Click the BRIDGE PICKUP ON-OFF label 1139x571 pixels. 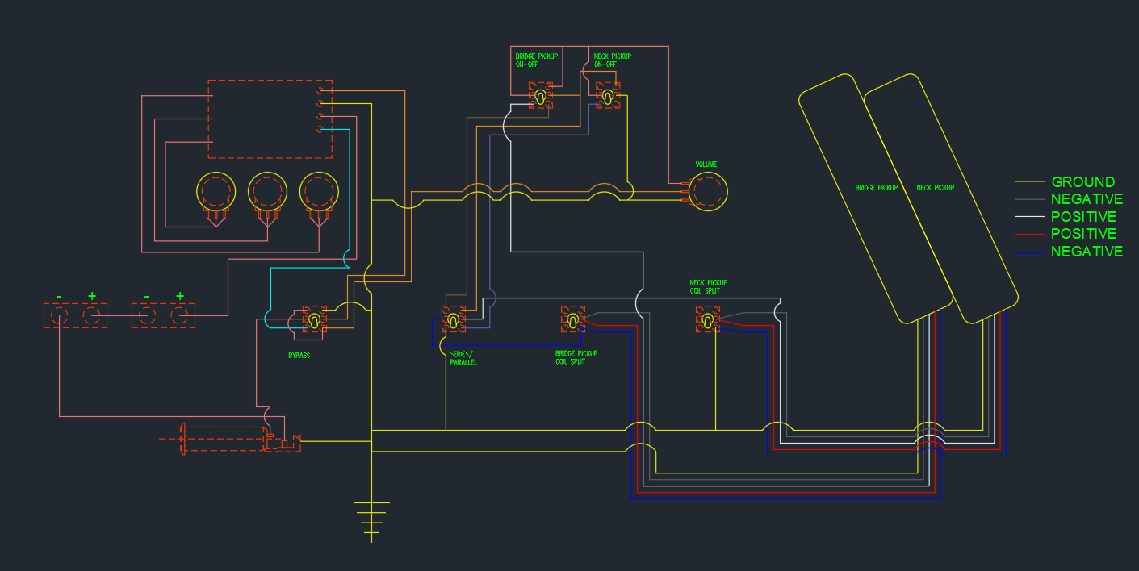coord(537,60)
